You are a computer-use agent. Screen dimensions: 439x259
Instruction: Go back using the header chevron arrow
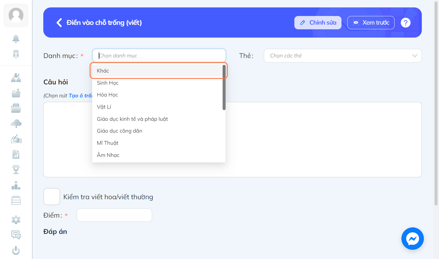pyautogui.click(x=59, y=22)
